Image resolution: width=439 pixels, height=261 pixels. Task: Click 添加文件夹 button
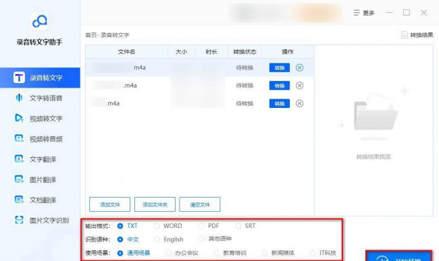point(155,204)
